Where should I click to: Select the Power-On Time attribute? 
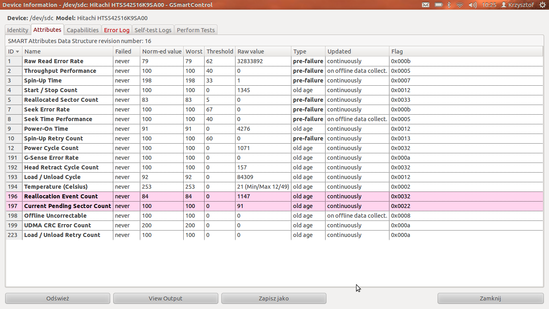(274, 129)
